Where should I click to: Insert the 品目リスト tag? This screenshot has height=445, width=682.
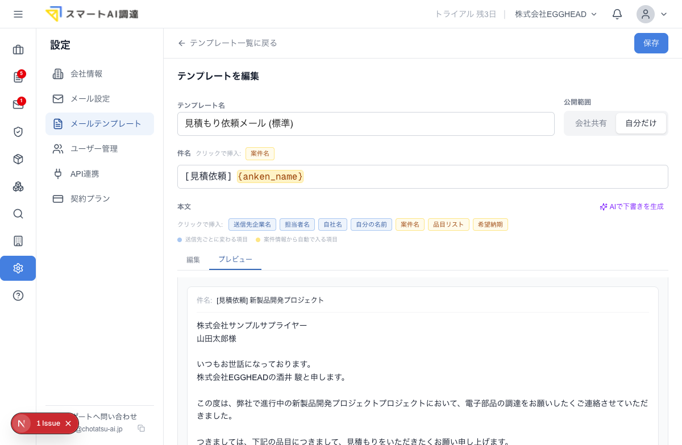click(448, 224)
